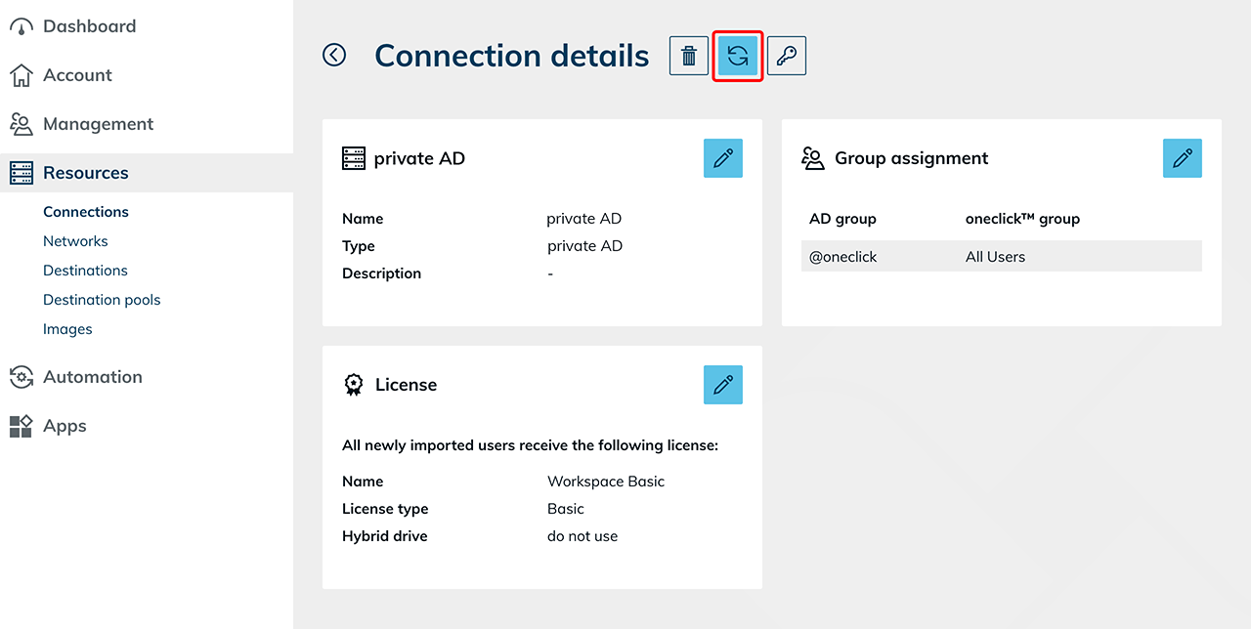1251x629 pixels.
Task: Open the Apps menu item
Action: pyautogui.click(x=65, y=426)
